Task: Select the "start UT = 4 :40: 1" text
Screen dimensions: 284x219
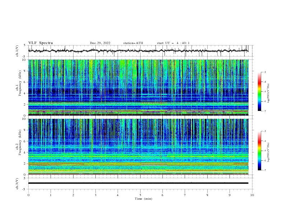Action: tap(173, 43)
